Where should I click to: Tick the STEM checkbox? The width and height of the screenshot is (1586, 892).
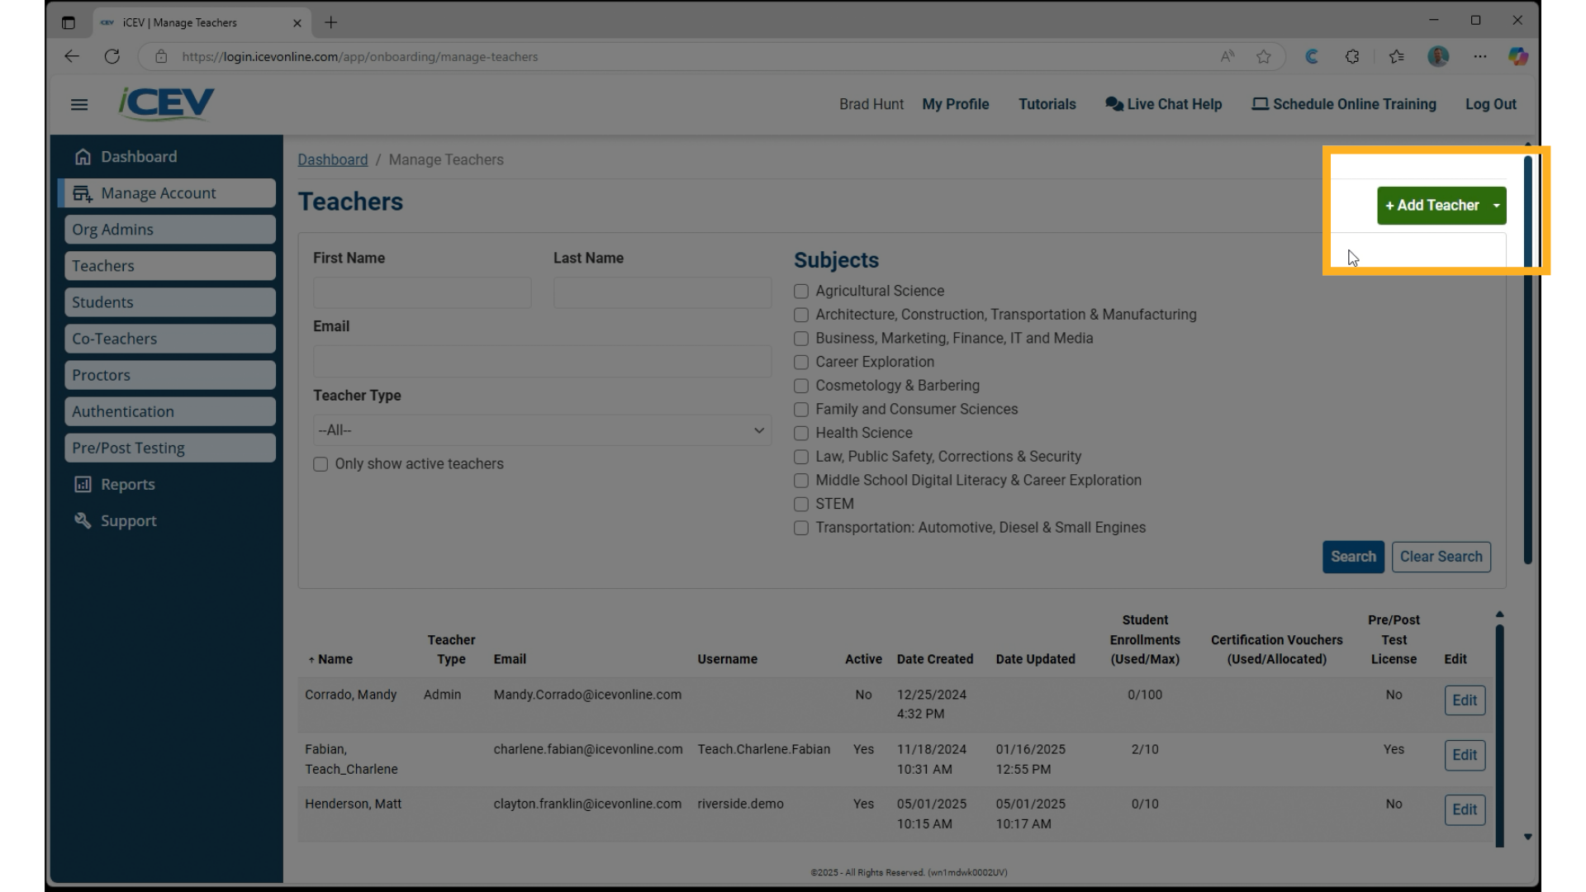pos(801,504)
